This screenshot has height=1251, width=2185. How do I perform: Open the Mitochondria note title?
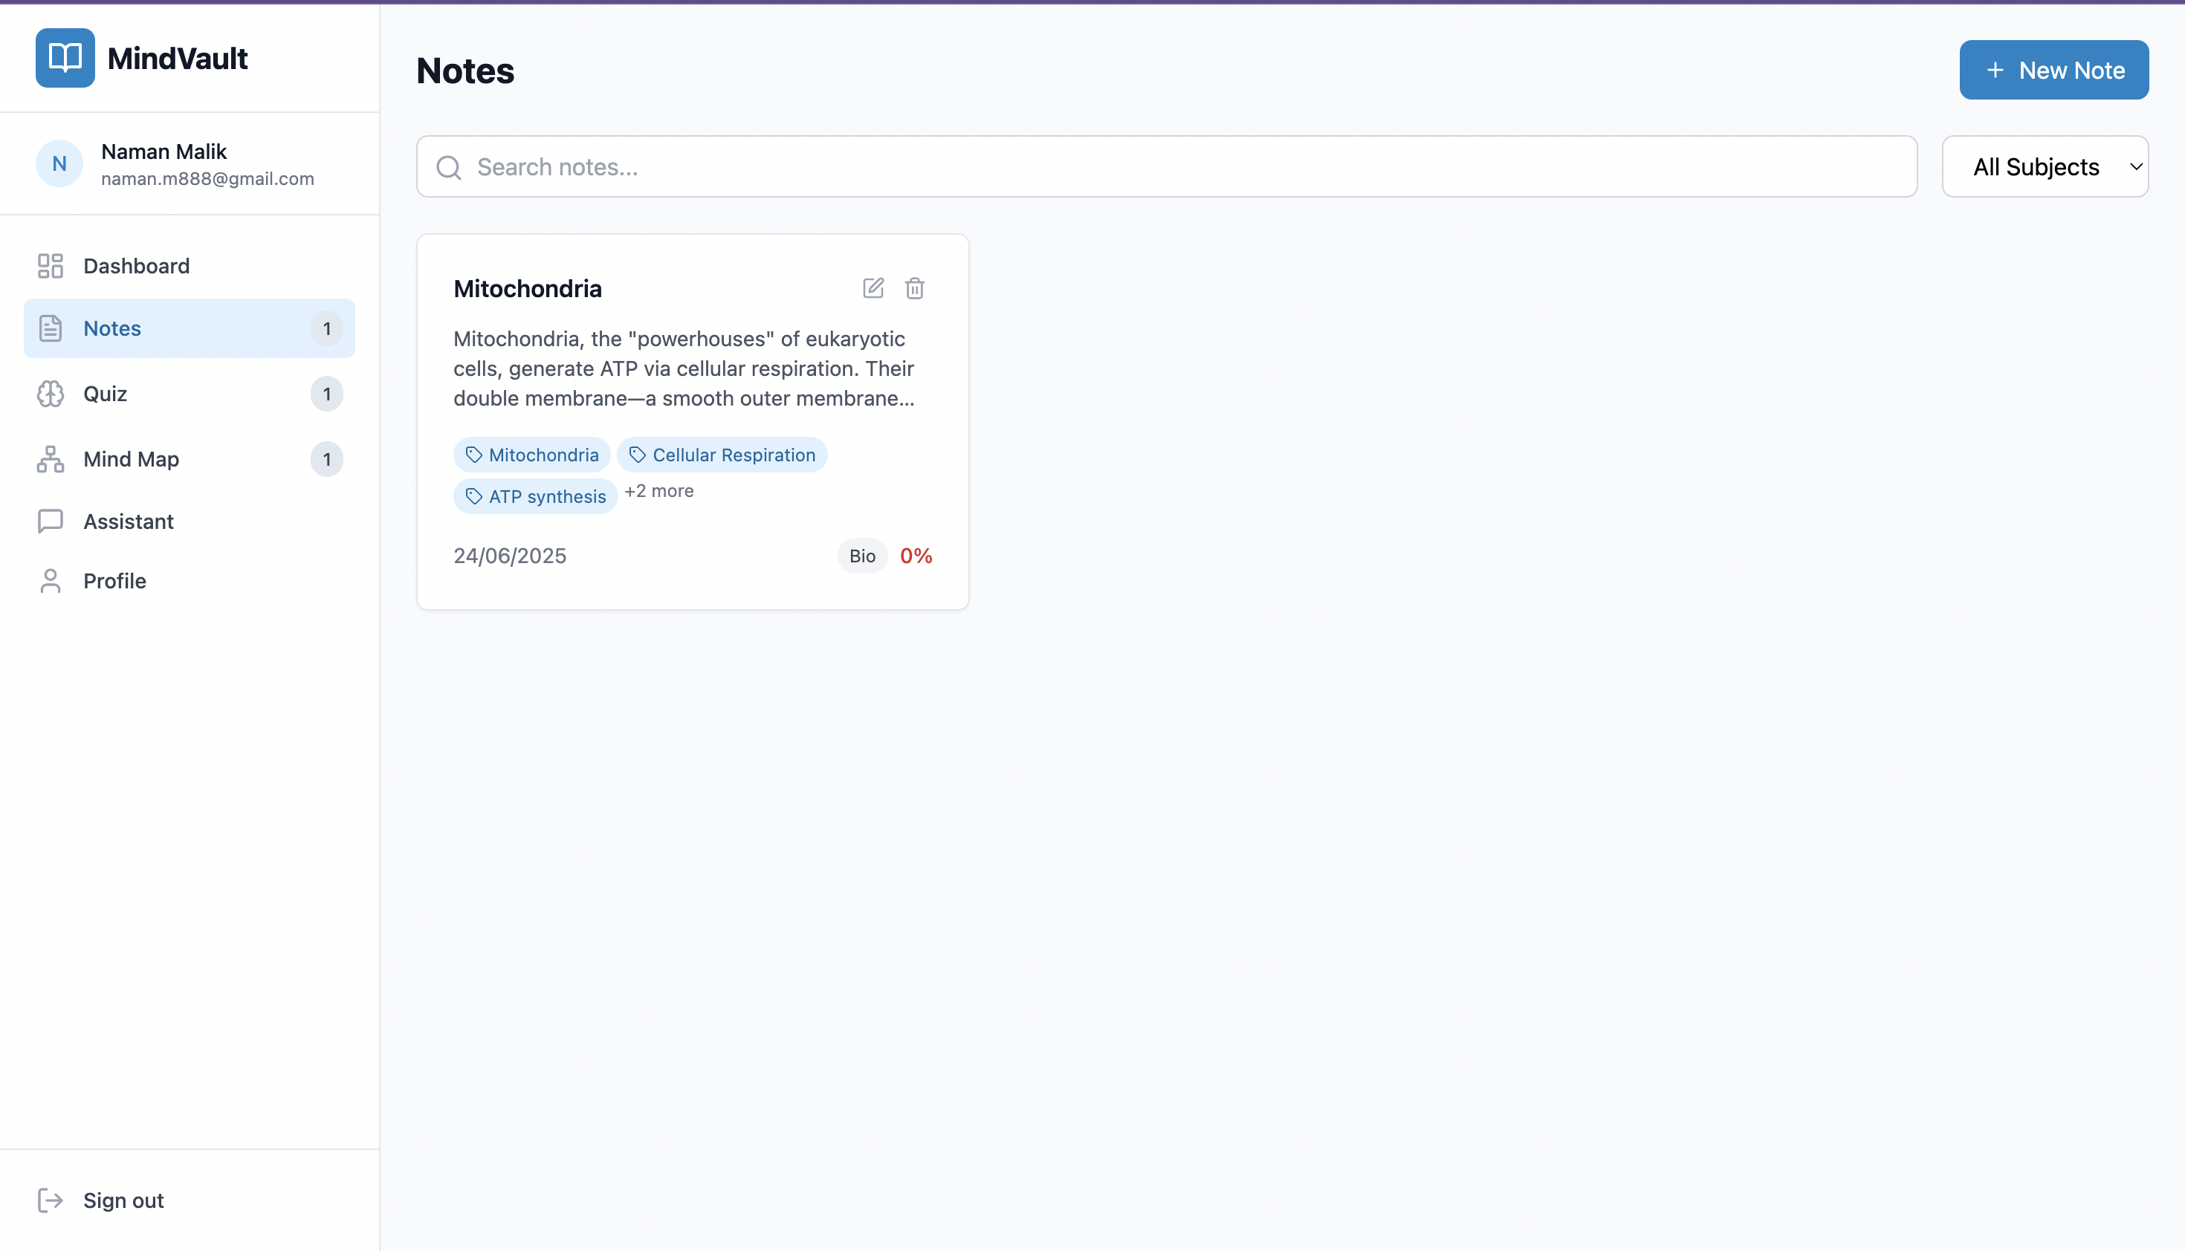coord(527,287)
